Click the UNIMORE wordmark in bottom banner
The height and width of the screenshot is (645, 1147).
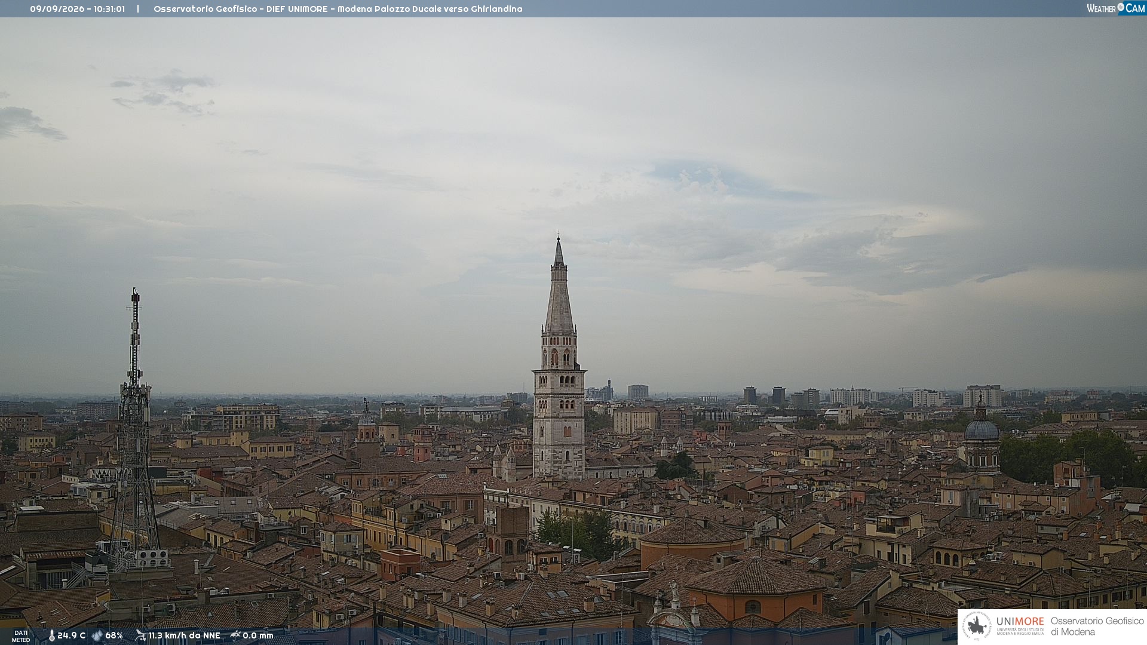point(1020,621)
